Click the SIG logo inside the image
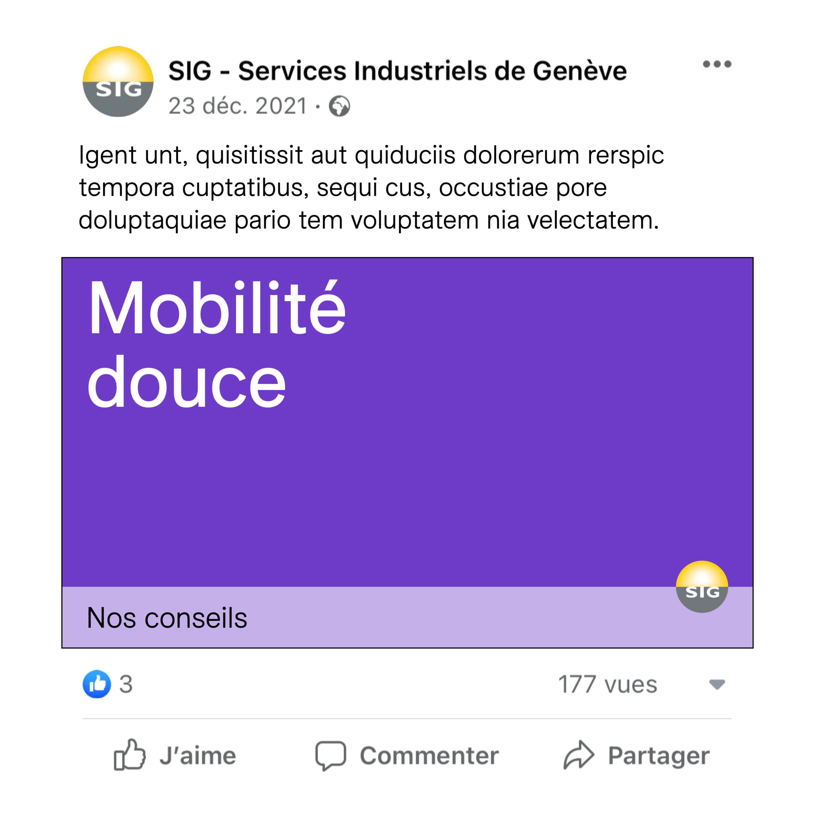The width and height of the screenshot is (815, 815). click(x=702, y=587)
